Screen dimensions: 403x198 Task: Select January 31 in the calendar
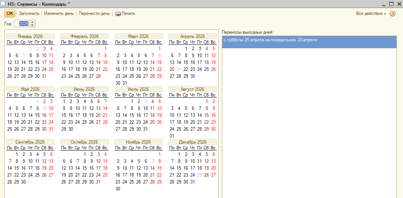point(44,76)
